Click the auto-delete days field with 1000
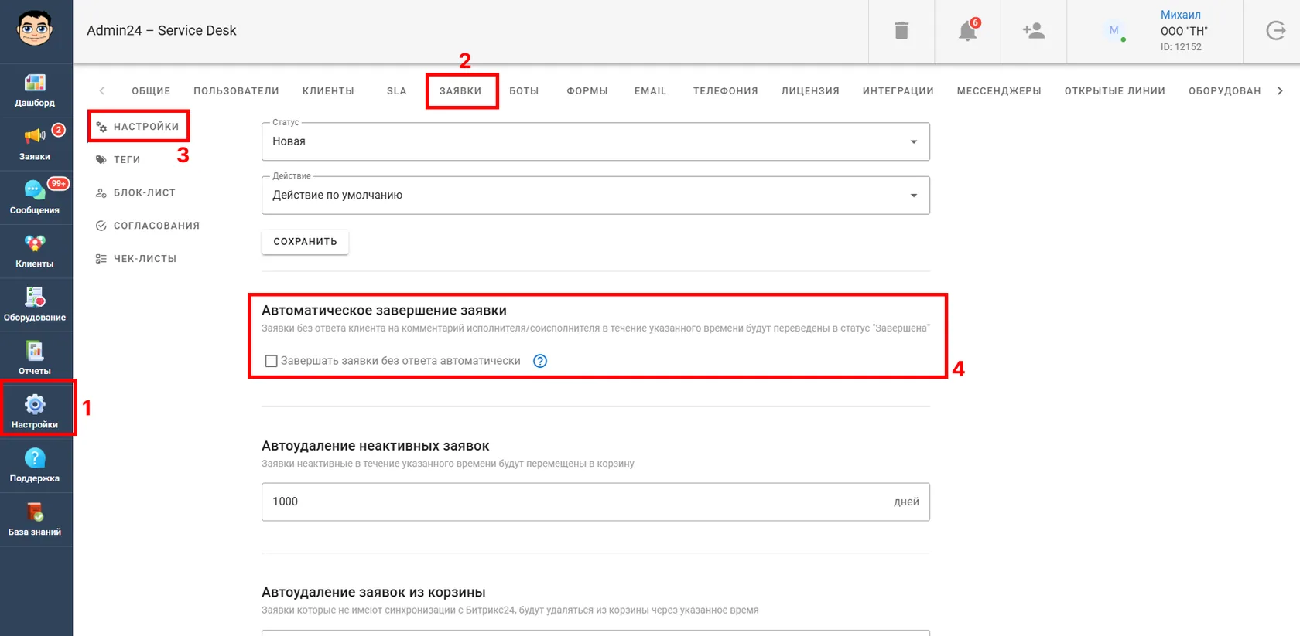This screenshot has width=1300, height=636. pyautogui.click(x=596, y=502)
